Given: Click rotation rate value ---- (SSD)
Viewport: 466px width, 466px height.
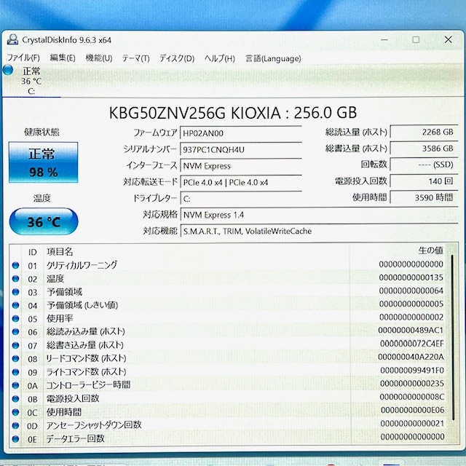Looking at the screenshot, I should [424, 165].
